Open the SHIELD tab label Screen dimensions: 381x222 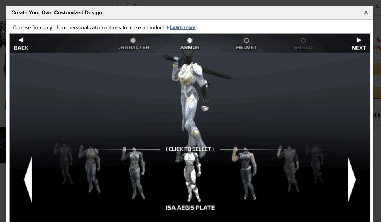tap(303, 48)
